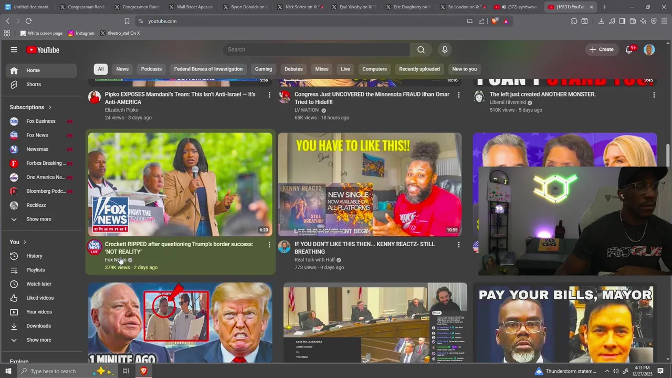Open the Fox News channel link under video
Image resolution: width=672 pixels, height=378 pixels.
point(115,260)
